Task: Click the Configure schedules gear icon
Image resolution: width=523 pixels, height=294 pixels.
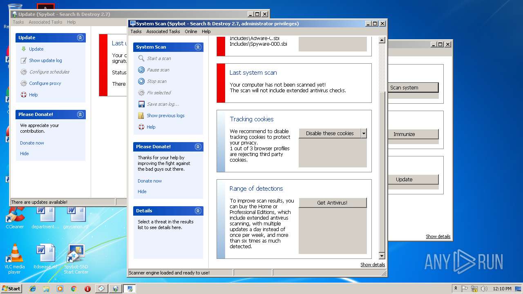Action: coord(24,72)
